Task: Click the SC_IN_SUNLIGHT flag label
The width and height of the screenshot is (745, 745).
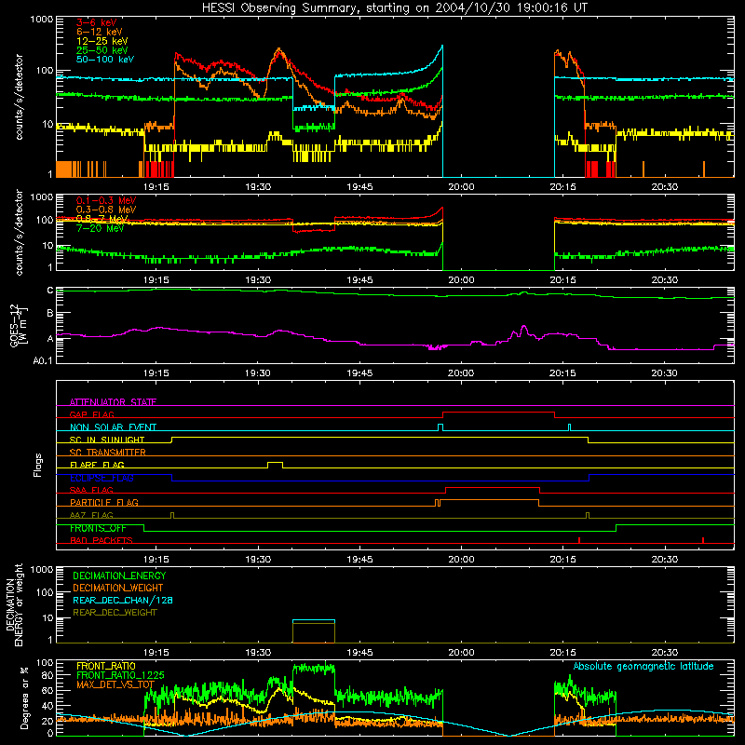Action: [x=107, y=440]
